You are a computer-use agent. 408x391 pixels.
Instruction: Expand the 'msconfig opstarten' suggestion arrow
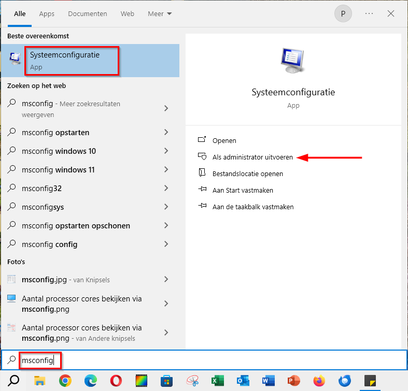166,133
